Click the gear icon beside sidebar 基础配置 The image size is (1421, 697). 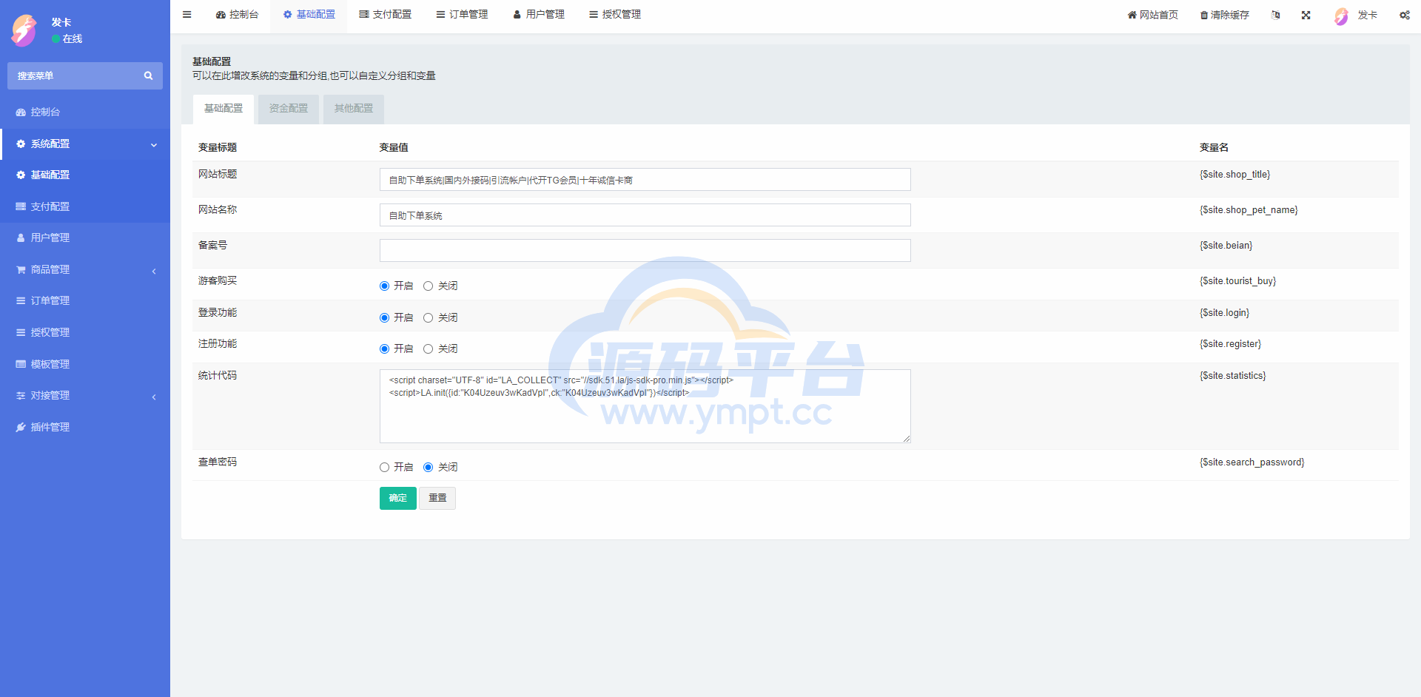[x=21, y=175]
